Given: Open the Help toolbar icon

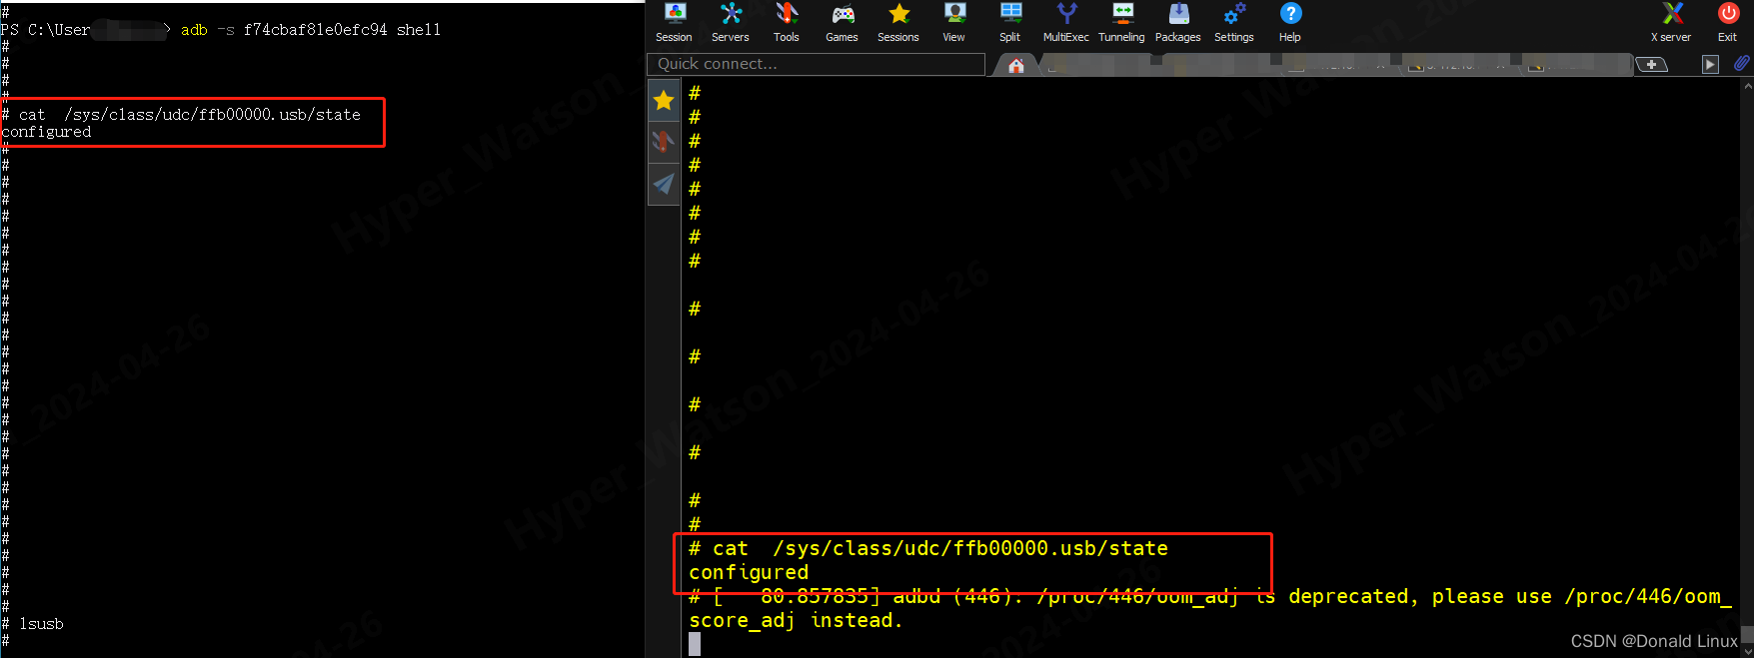Looking at the screenshot, I should 1290,22.
